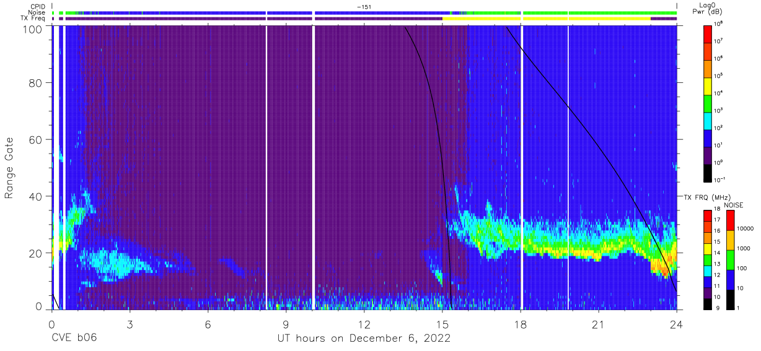The height and width of the screenshot is (351, 761).
Task: Click the 10^4 label on power colorbar
Action: pos(719,93)
